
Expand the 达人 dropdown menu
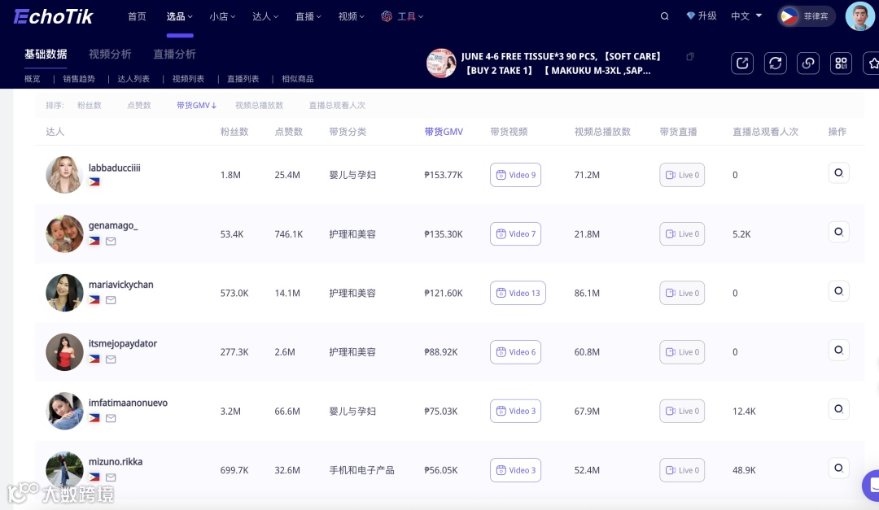pyautogui.click(x=265, y=16)
